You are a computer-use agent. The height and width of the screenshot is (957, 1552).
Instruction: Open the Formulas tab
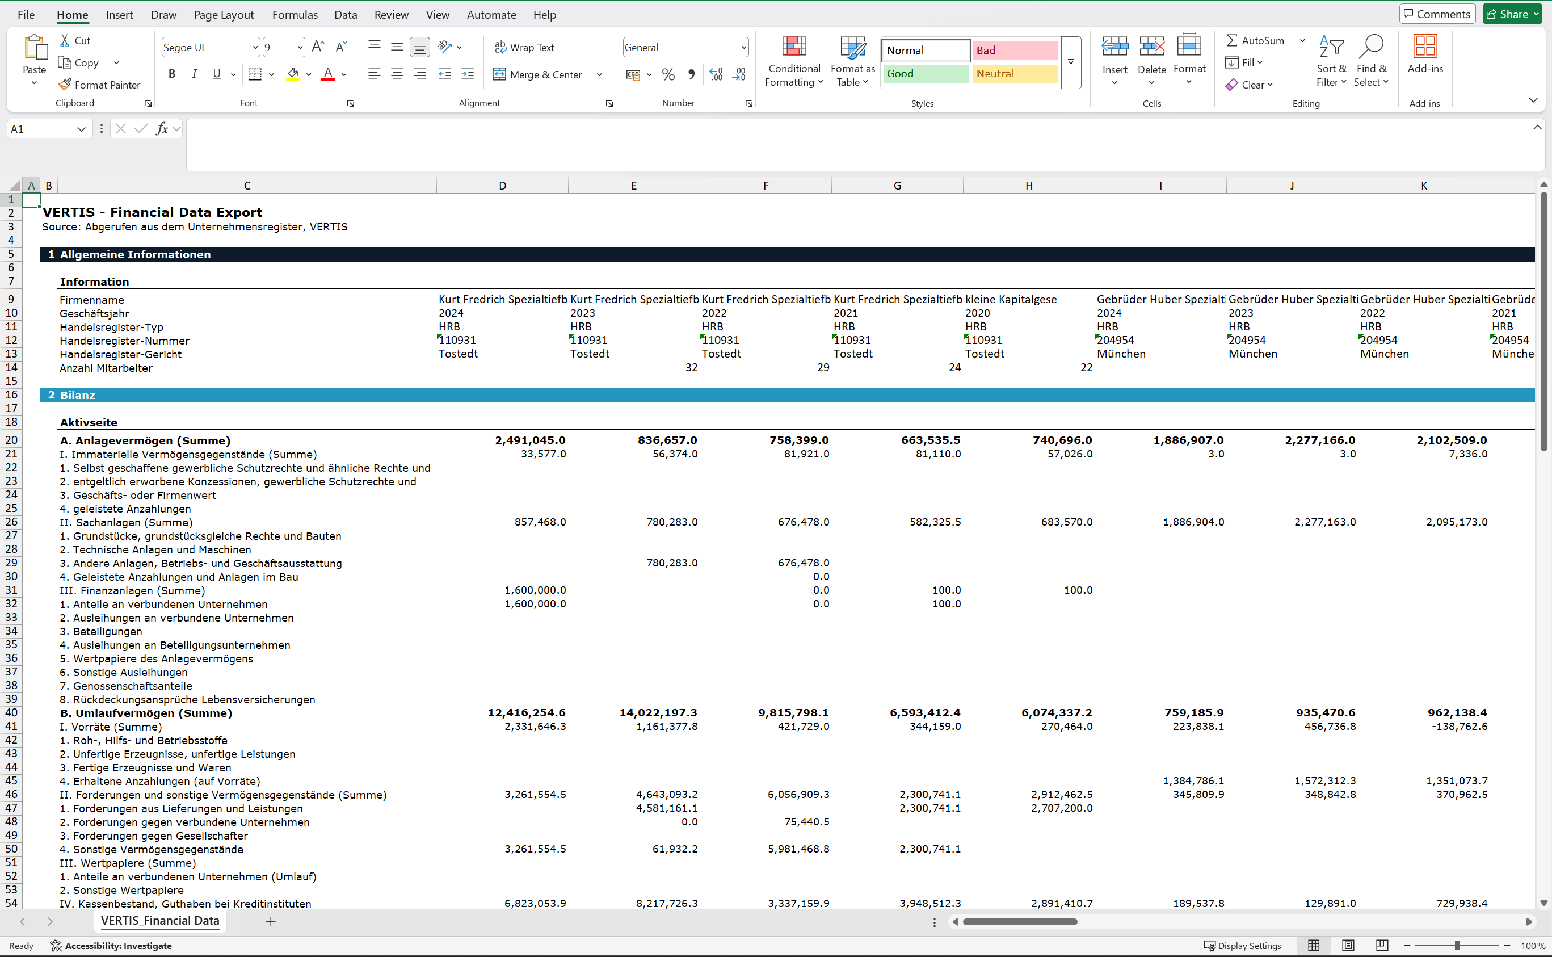[295, 15]
